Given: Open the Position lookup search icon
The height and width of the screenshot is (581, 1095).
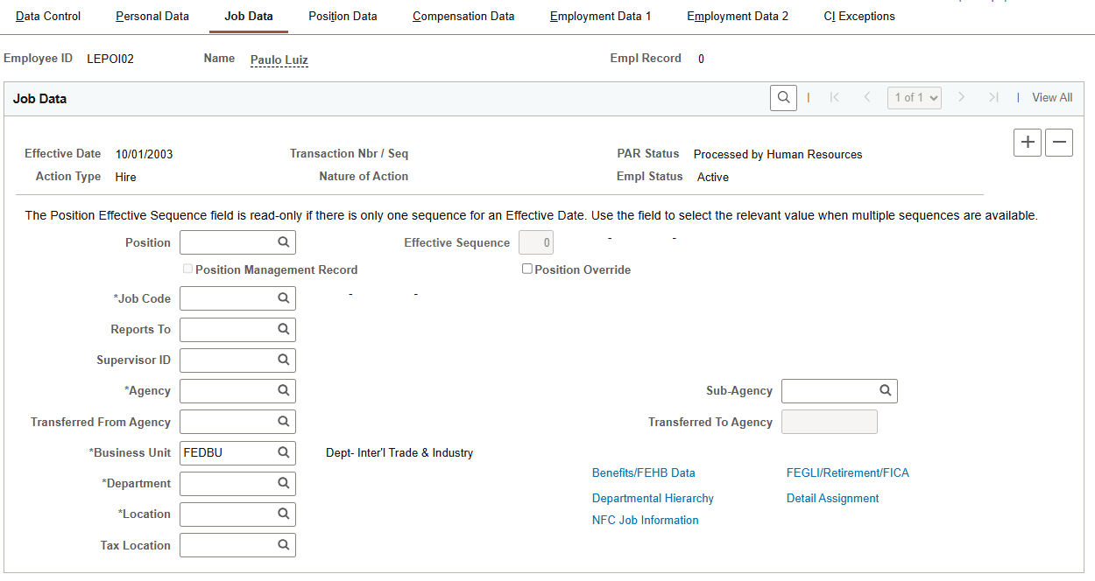Looking at the screenshot, I should pyautogui.click(x=283, y=242).
